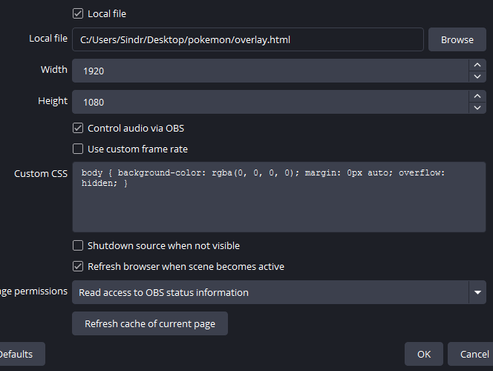
Task: Toggle Refresh browser when scene becomes active
Action: 78,266
